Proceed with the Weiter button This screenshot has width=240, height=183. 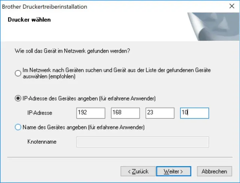tap(173, 171)
